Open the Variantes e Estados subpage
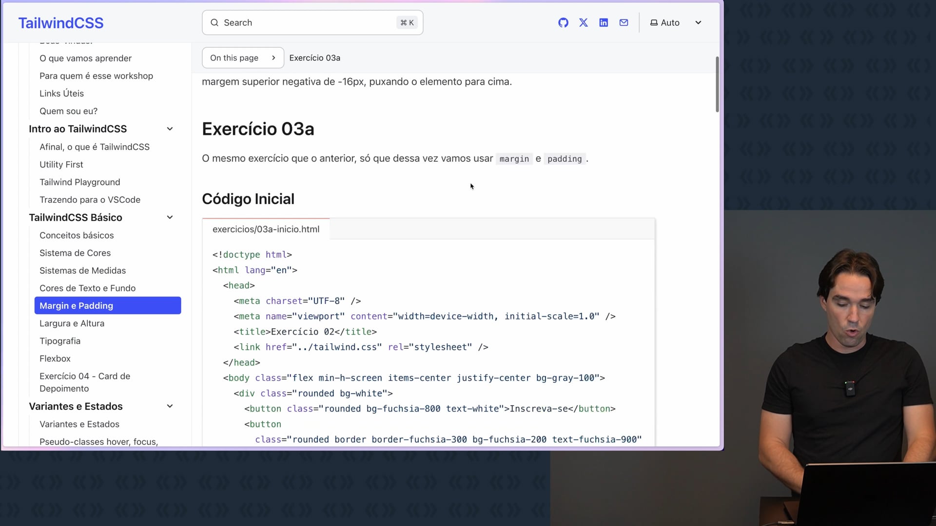Screen dimensions: 936x526 point(79,424)
